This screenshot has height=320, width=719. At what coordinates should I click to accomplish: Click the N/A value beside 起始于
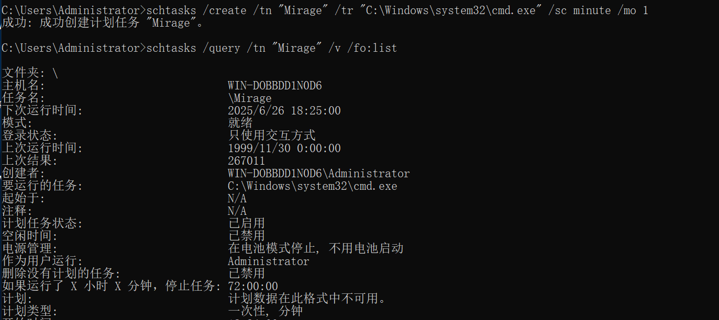click(x=237, y=199)
